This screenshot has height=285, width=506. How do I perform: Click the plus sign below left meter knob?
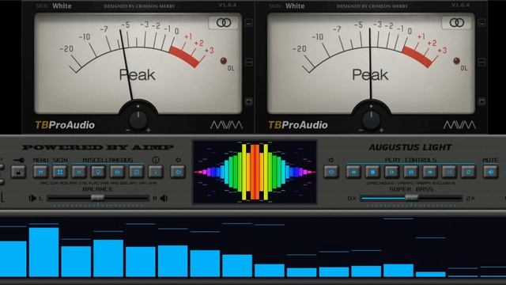[148, 130]
